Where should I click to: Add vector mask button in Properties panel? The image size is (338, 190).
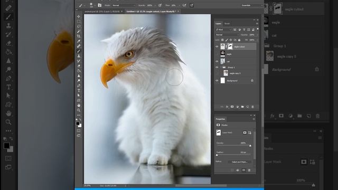[x=250, y=132]
